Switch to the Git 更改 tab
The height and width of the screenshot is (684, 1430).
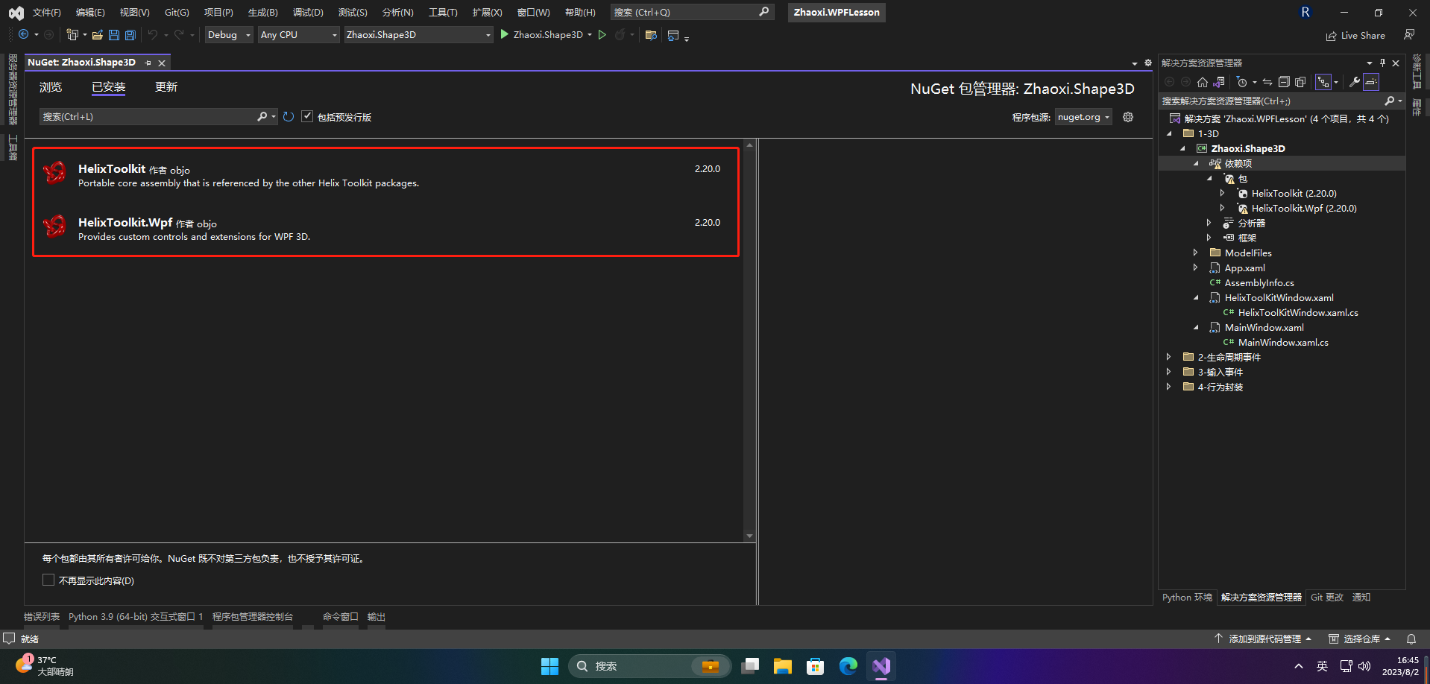tap(1327, 598)
